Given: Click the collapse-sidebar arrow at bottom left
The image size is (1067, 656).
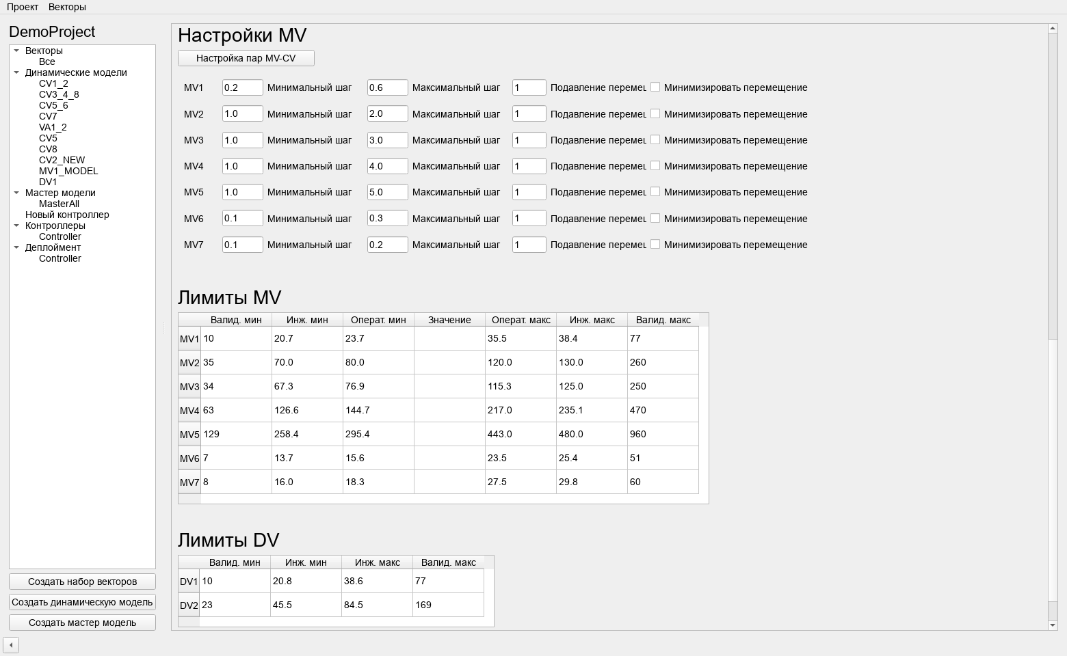Looking at the screenshot, I should [11, 644].
